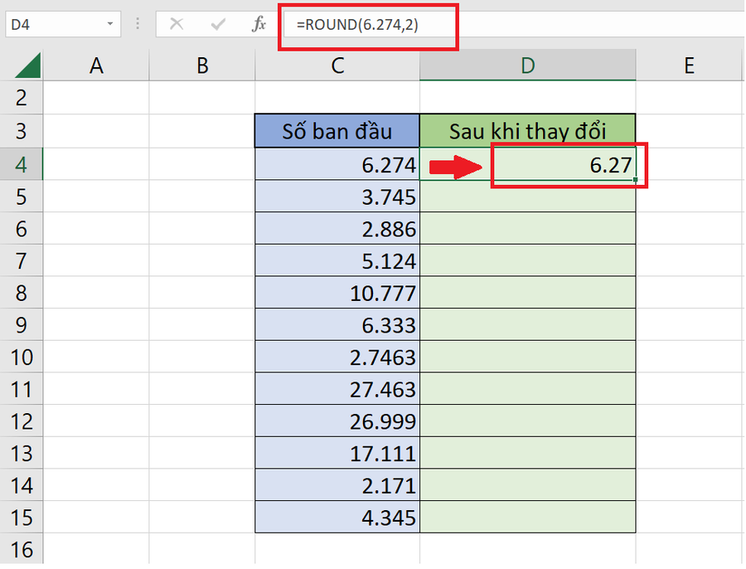Select row 16 header
The width and height of the screenshot is (746, 569).
[x=21, y=549]
